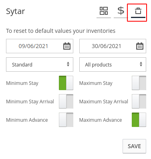Click the All products dropdown arrows
This screenshot has height=159, width=151.
141,64
